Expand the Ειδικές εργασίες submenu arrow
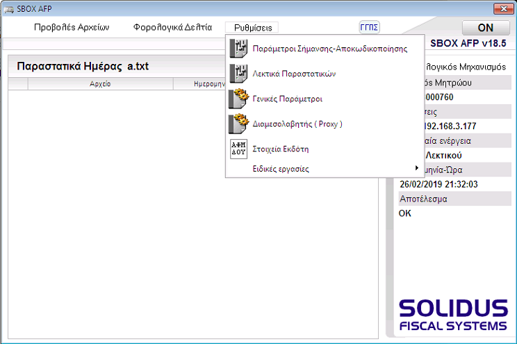This screenshot has width=517, height=344. click(x=417, y=168)
